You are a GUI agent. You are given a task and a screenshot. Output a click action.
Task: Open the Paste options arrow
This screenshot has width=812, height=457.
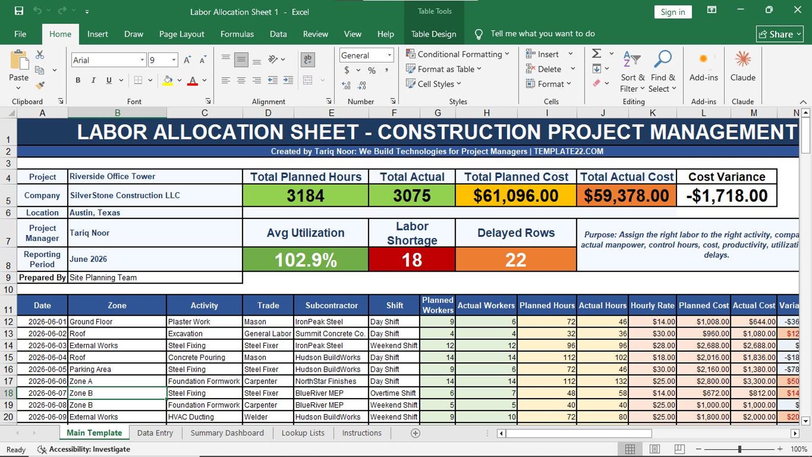[19, 88]
